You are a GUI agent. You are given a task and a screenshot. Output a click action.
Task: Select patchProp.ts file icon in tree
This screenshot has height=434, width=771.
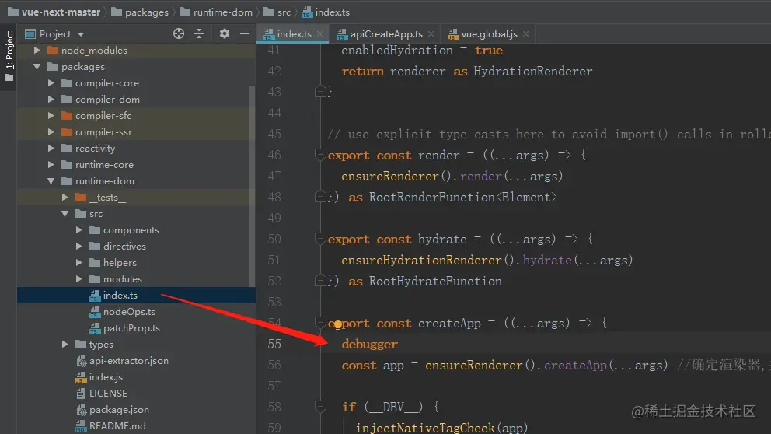[95, 328]
